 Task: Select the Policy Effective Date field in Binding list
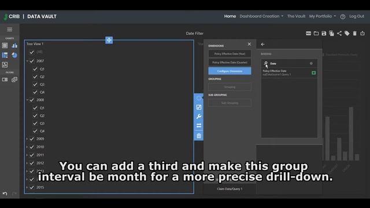[289, 73]
